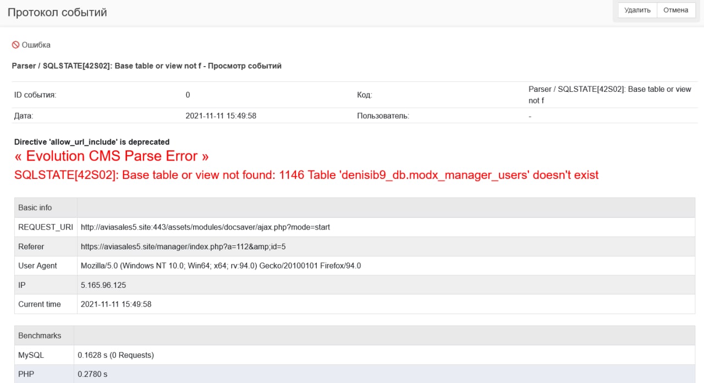Select the IP address 5.165.96.125

coord(103,285)
